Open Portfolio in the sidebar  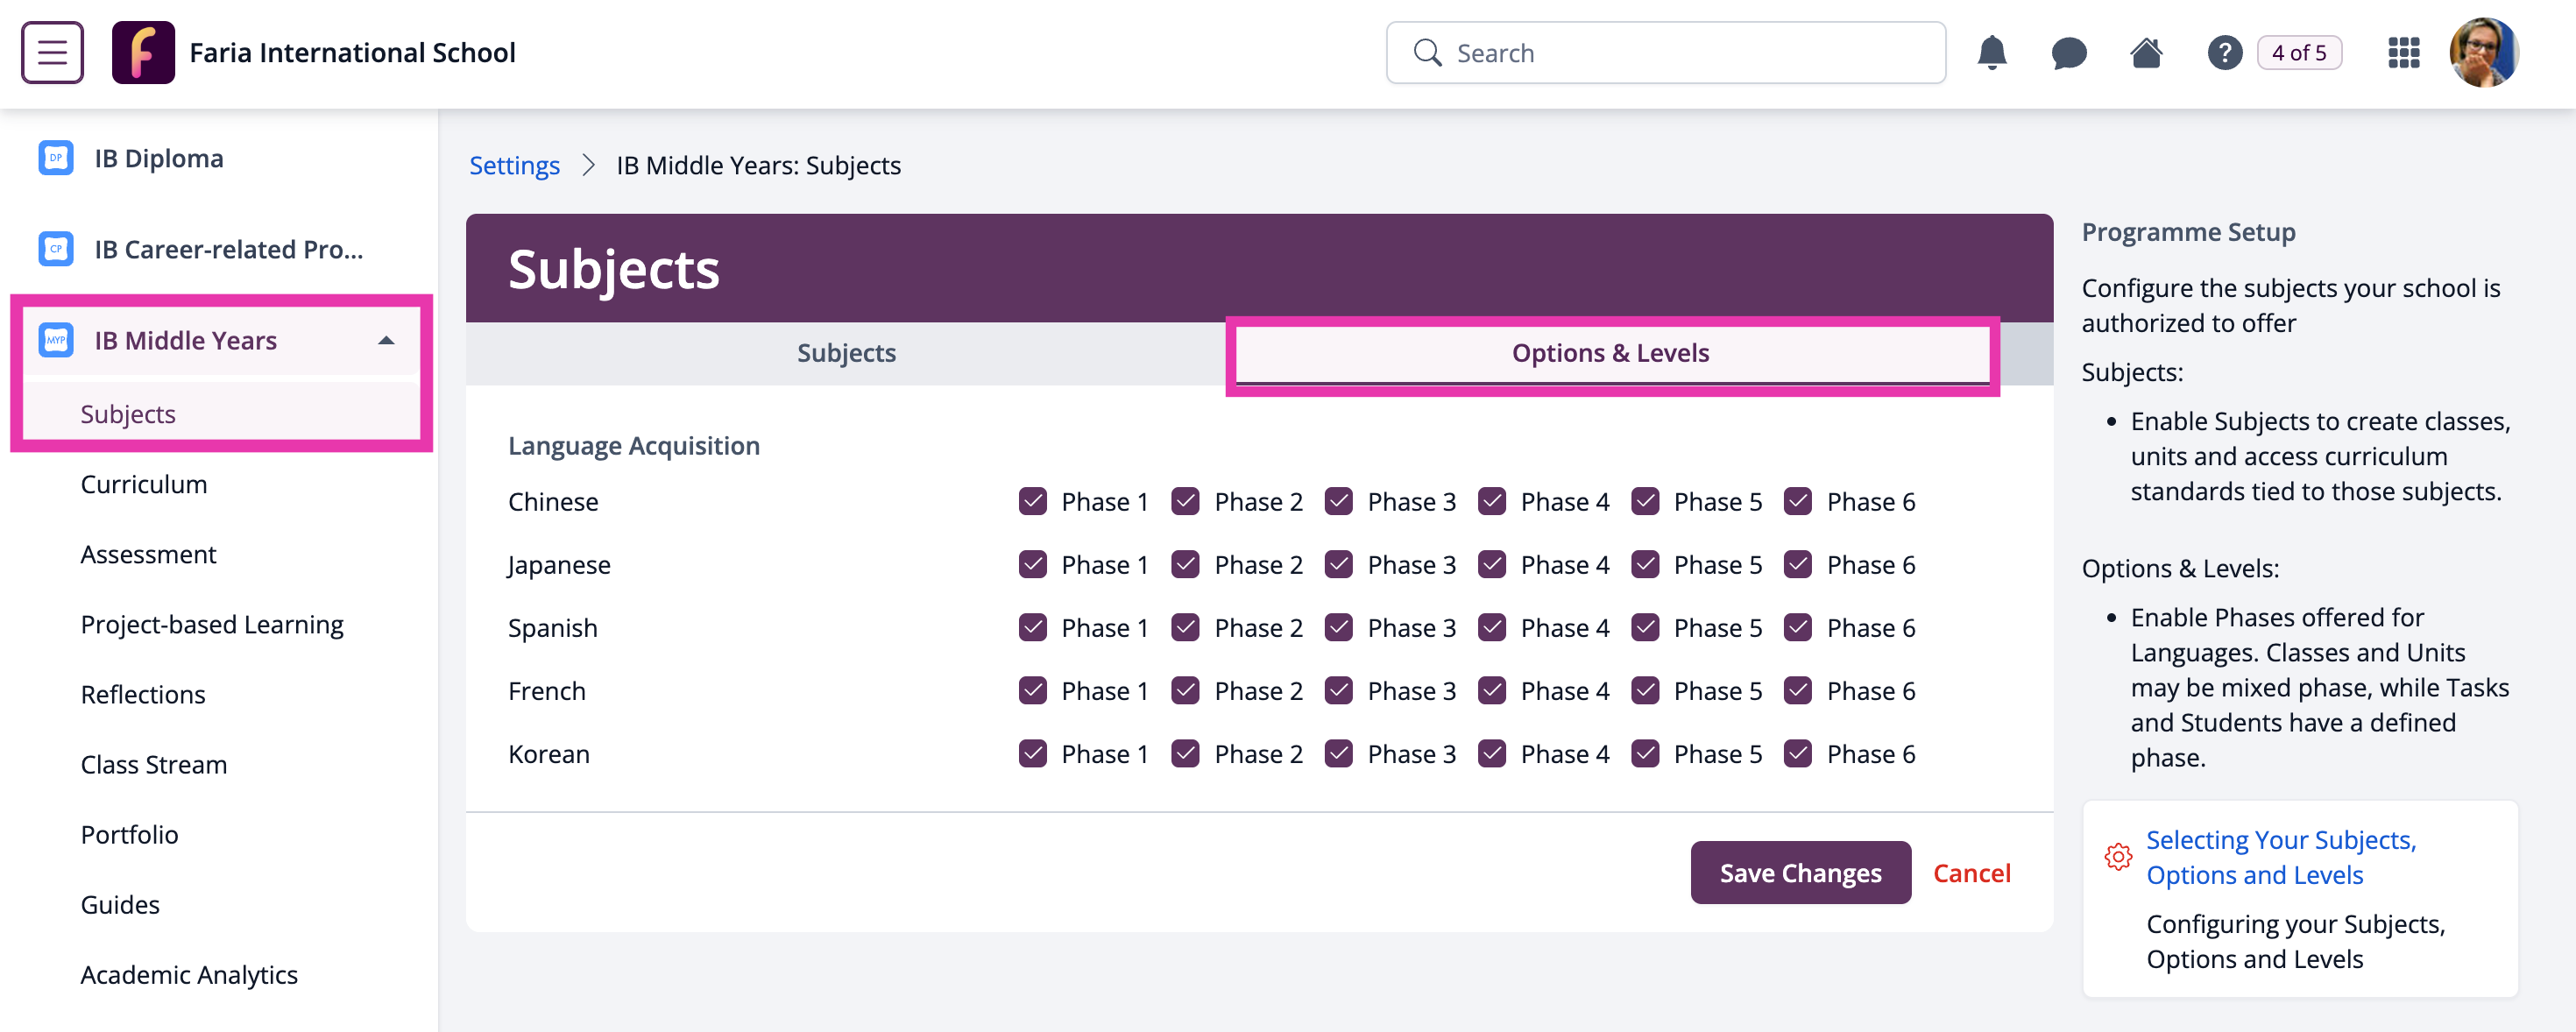click(x=129, y=834)
